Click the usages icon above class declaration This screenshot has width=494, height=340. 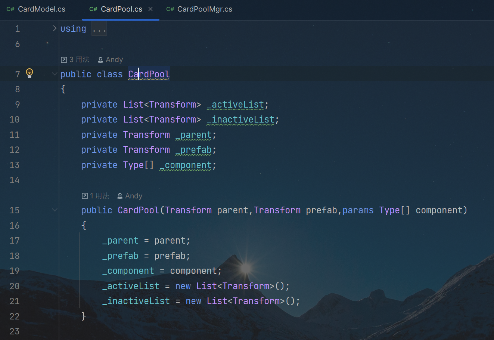pos(64,60)
